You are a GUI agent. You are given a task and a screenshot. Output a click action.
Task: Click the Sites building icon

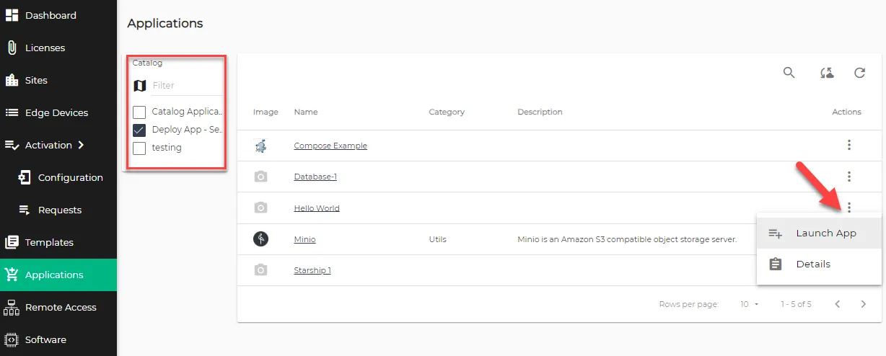(x=12, y=80)
